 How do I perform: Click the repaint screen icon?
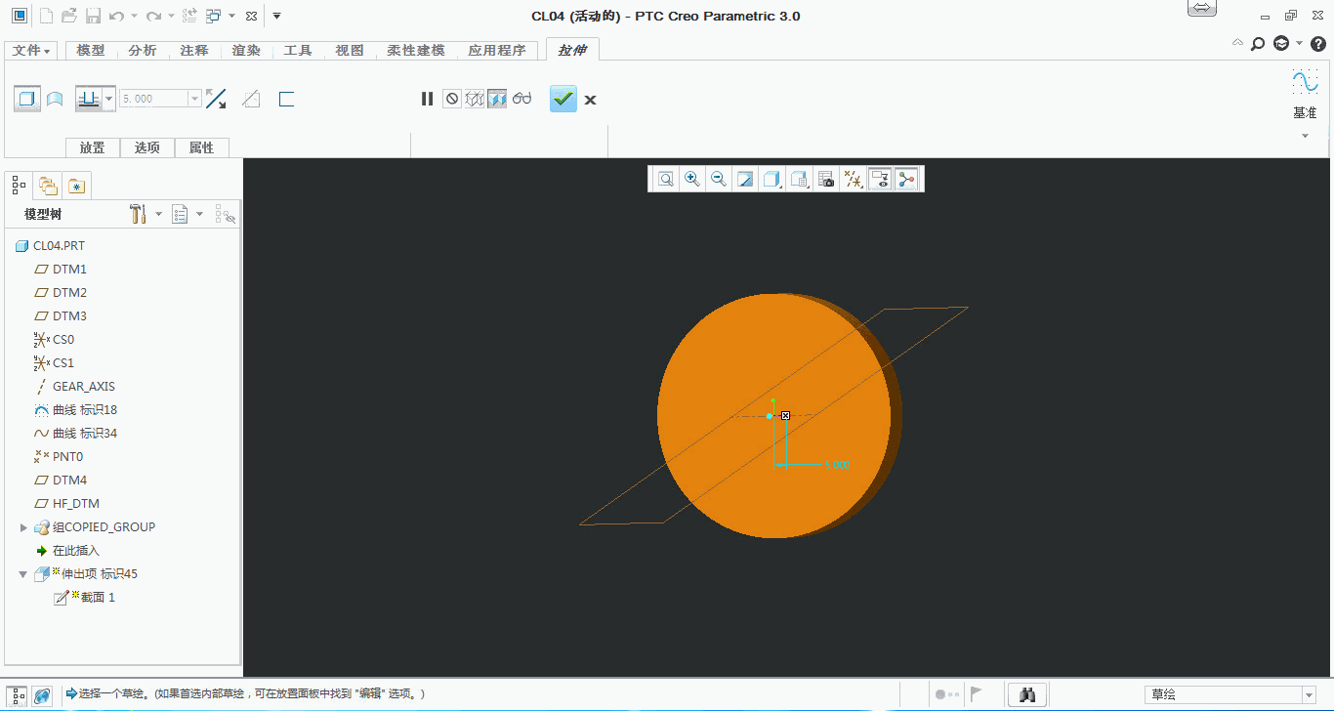(x=745, y=179)
